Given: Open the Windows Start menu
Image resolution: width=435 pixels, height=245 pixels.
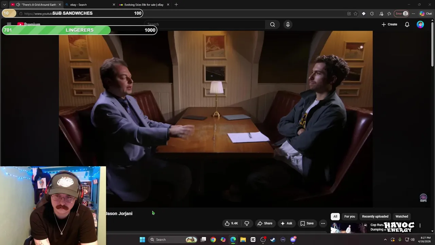Looking at the screenshot, I should (142, 240).
